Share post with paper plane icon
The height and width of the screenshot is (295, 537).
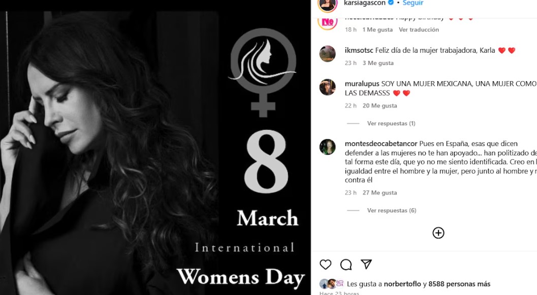point(366,264)
